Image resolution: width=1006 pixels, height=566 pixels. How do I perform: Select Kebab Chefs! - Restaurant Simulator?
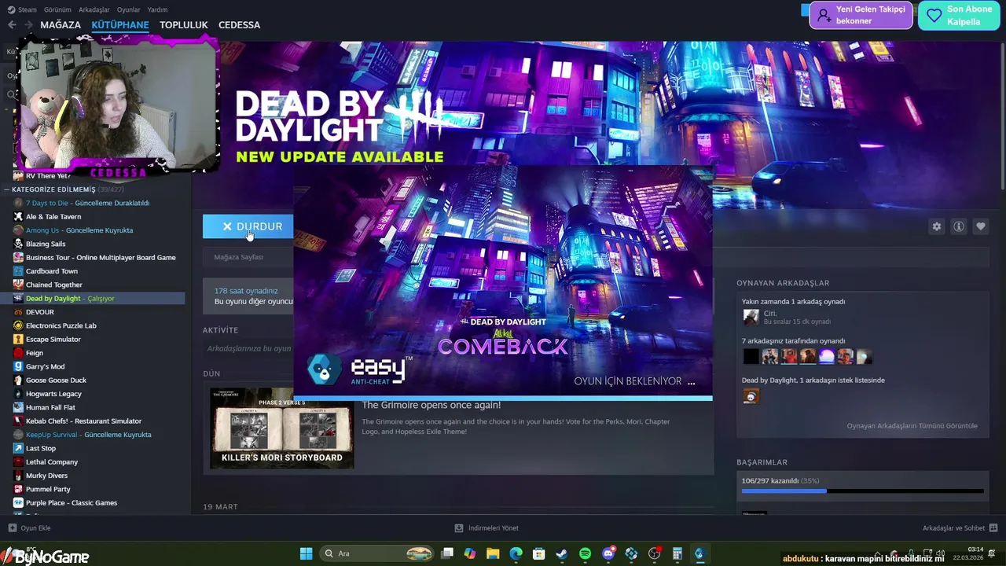pyautogui.click(x=83, y=421)
